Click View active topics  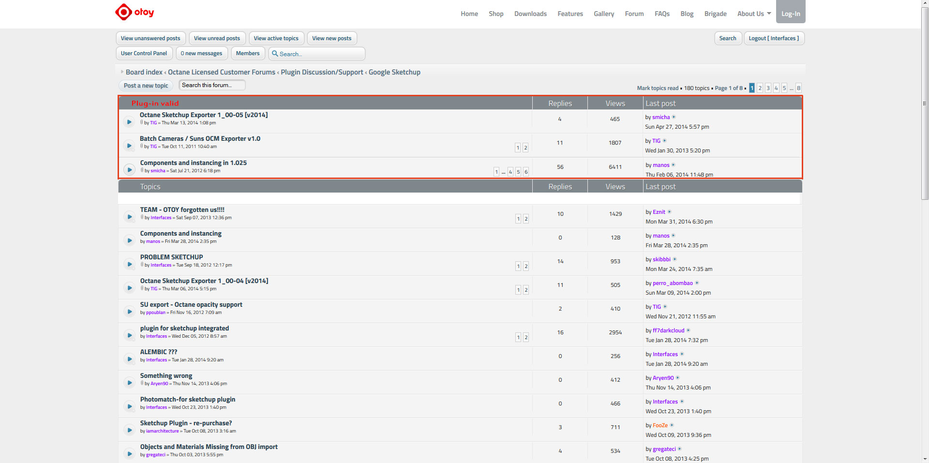[276, 38]
